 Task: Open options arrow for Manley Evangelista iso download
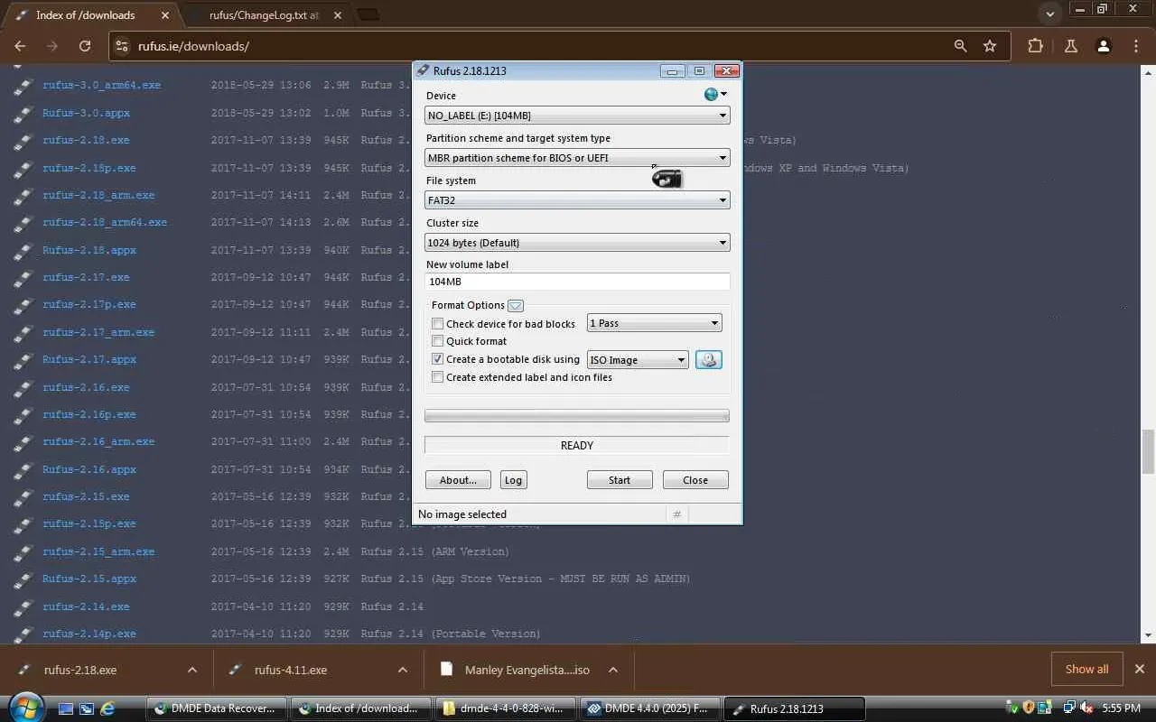[613, 670]
